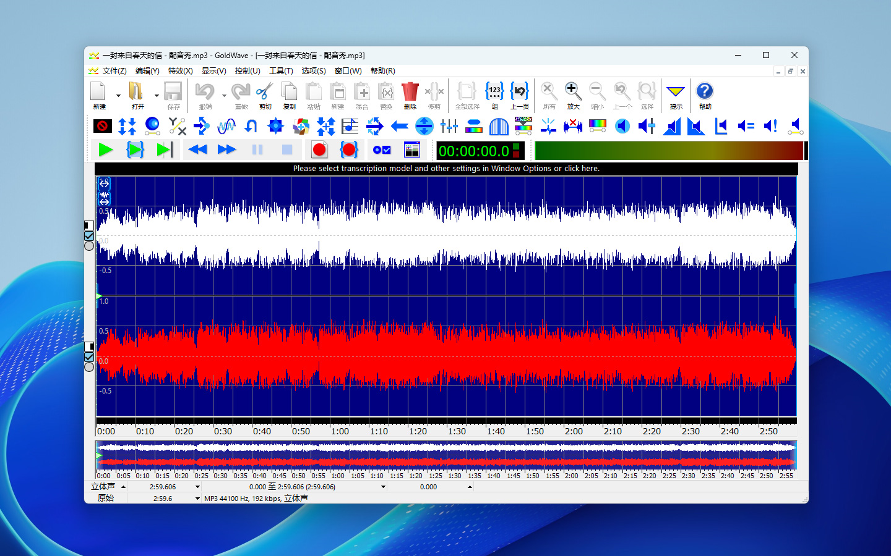Click the blue U-turn arrow effect icon
891x556 pixels.
251,127
